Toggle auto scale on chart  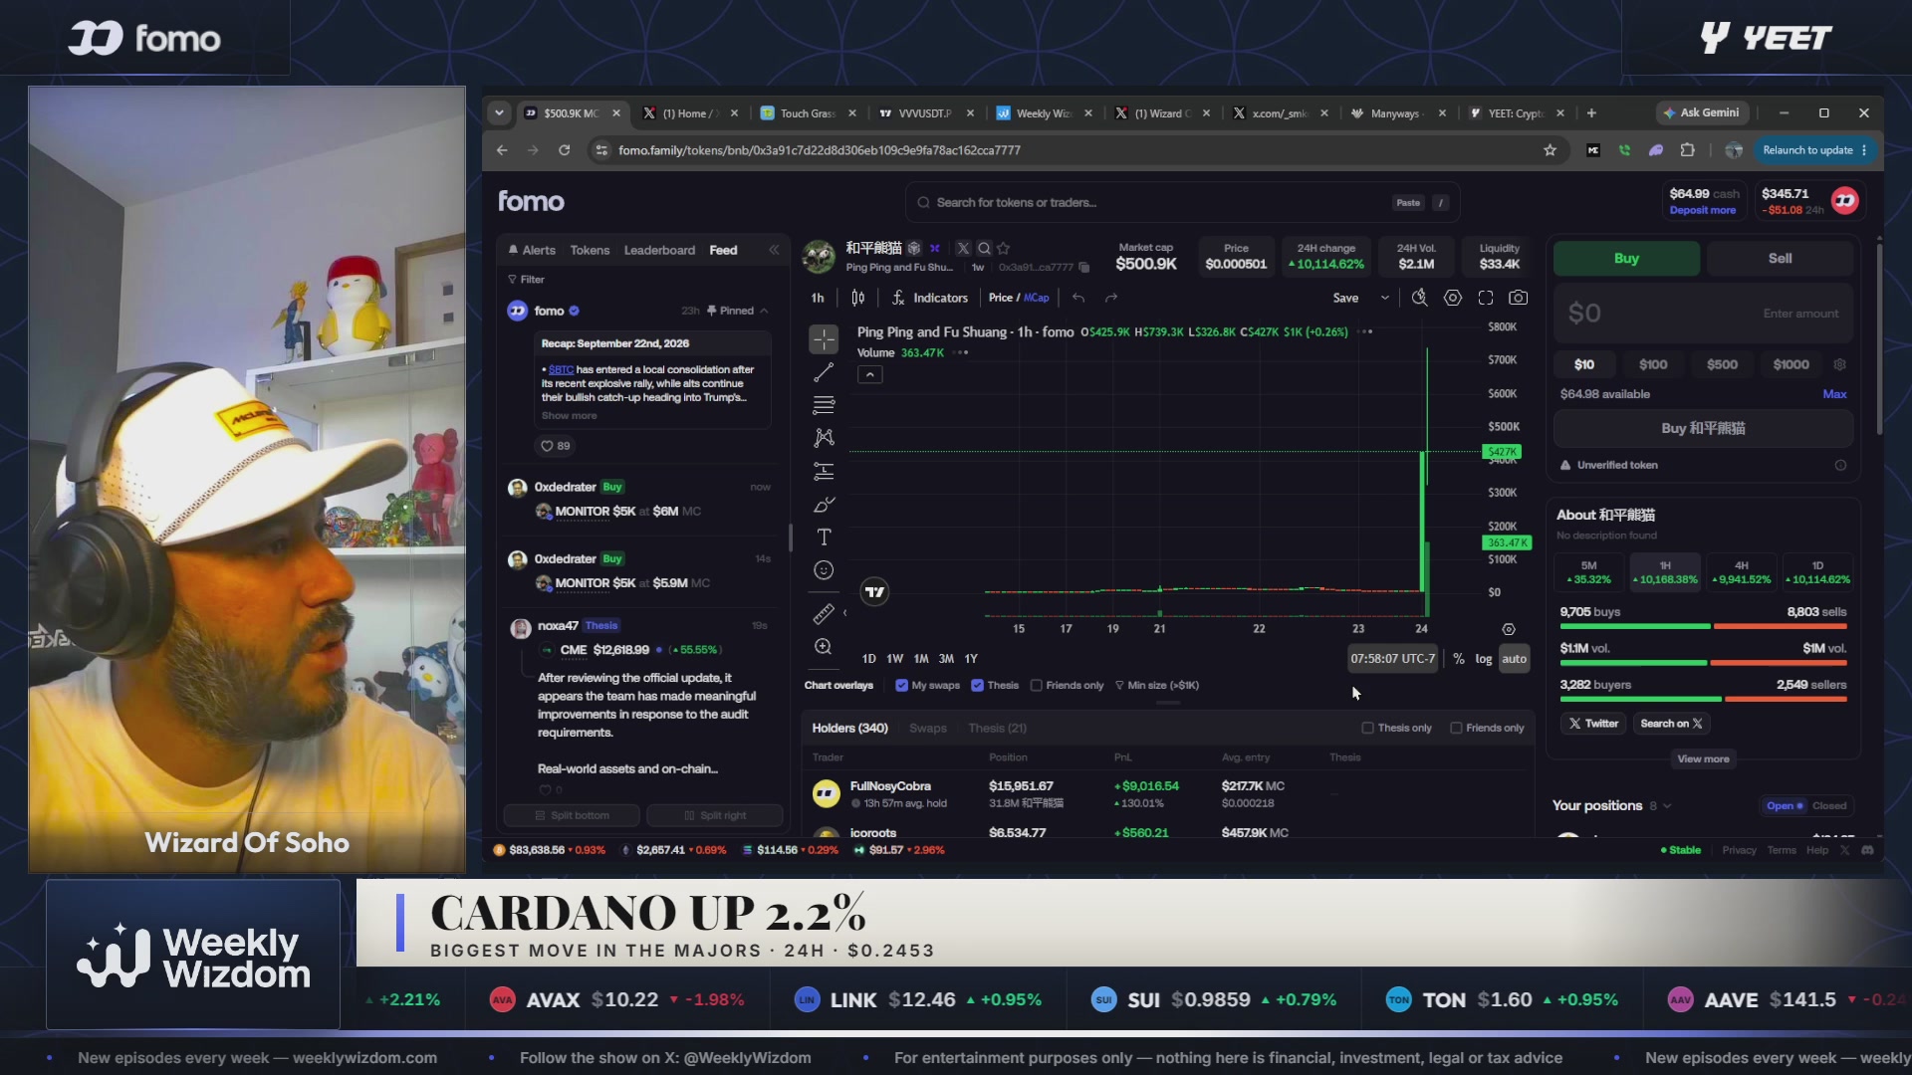pyautogui.click(x=1514, y=659)
